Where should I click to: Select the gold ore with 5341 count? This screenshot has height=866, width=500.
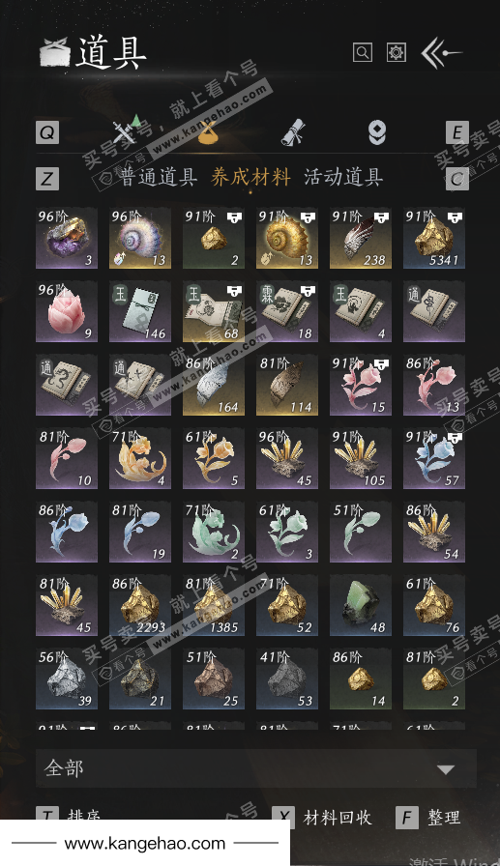pyautogui.click(x=433, y=238)
